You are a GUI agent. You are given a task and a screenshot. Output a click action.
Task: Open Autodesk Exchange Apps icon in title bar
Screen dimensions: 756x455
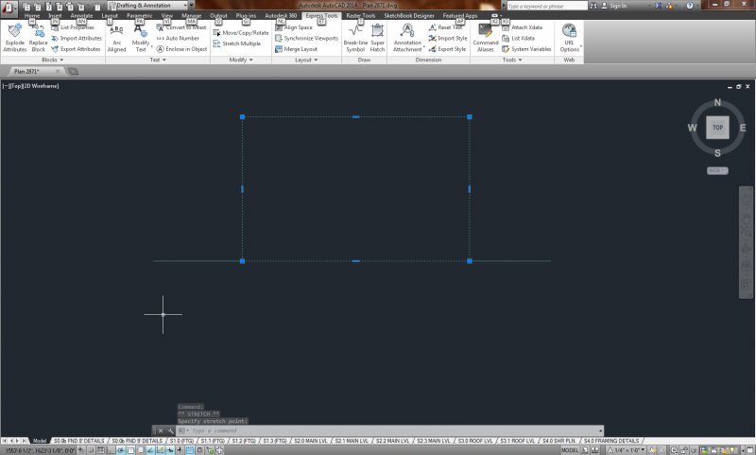click(658, 6)
